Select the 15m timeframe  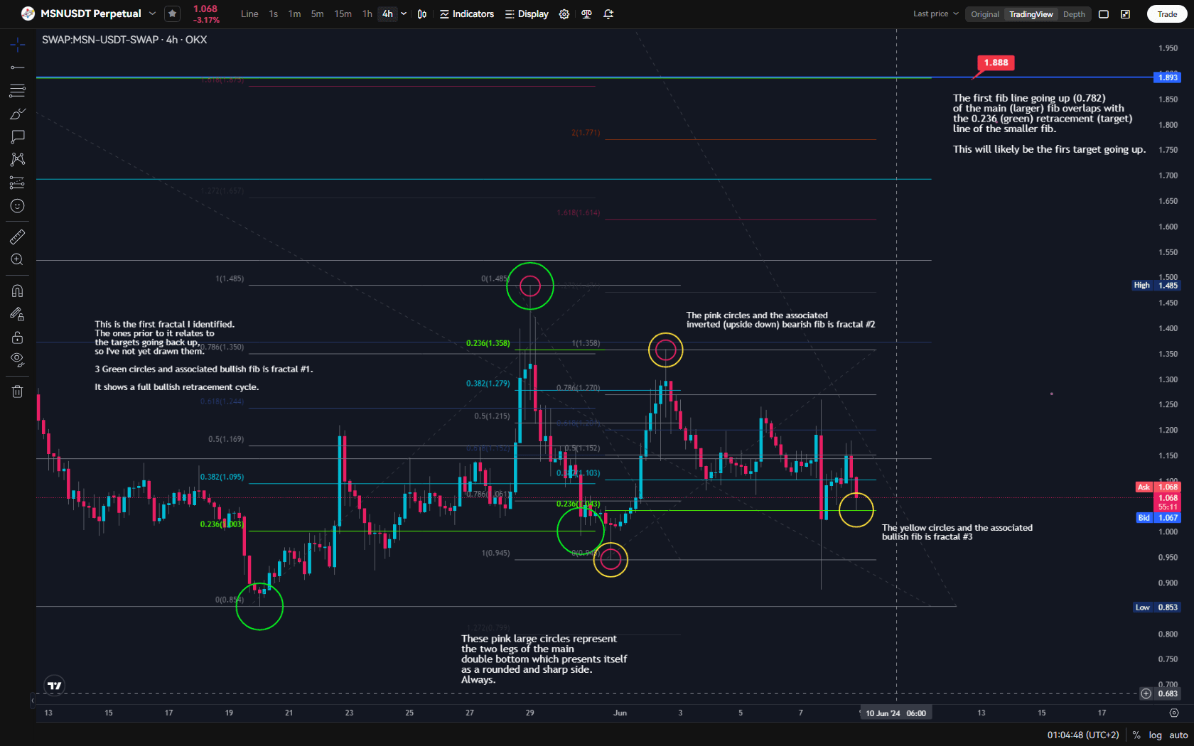(343, 14)
